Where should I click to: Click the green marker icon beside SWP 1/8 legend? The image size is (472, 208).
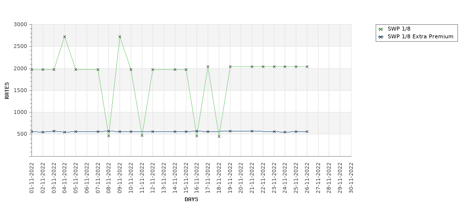pyautogui.click(x=381, y=29)
